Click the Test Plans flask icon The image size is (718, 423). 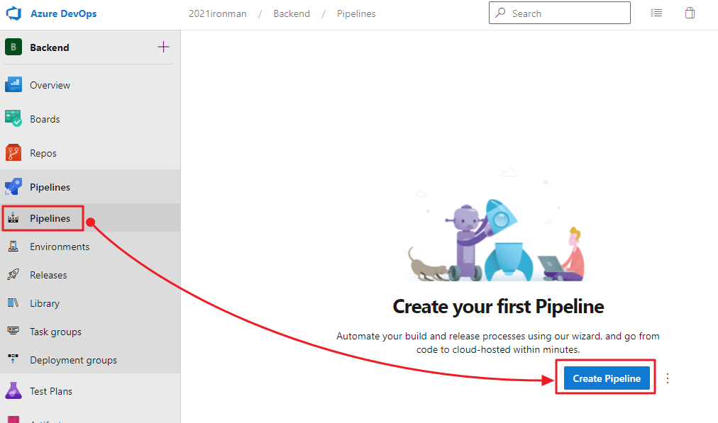(x=13, y=390)
